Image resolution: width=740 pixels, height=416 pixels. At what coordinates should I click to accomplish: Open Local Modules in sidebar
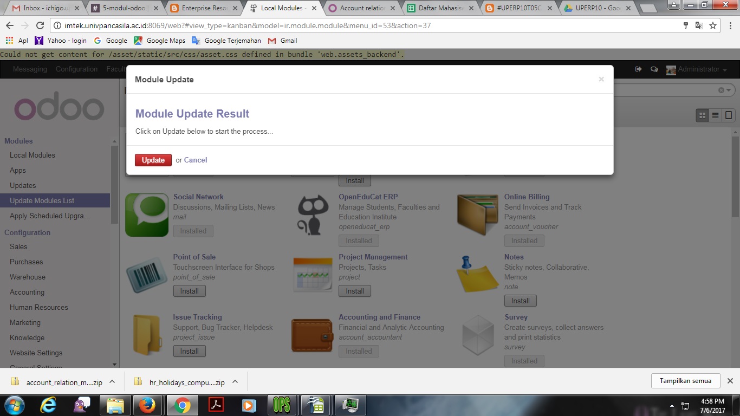(33, 155)
